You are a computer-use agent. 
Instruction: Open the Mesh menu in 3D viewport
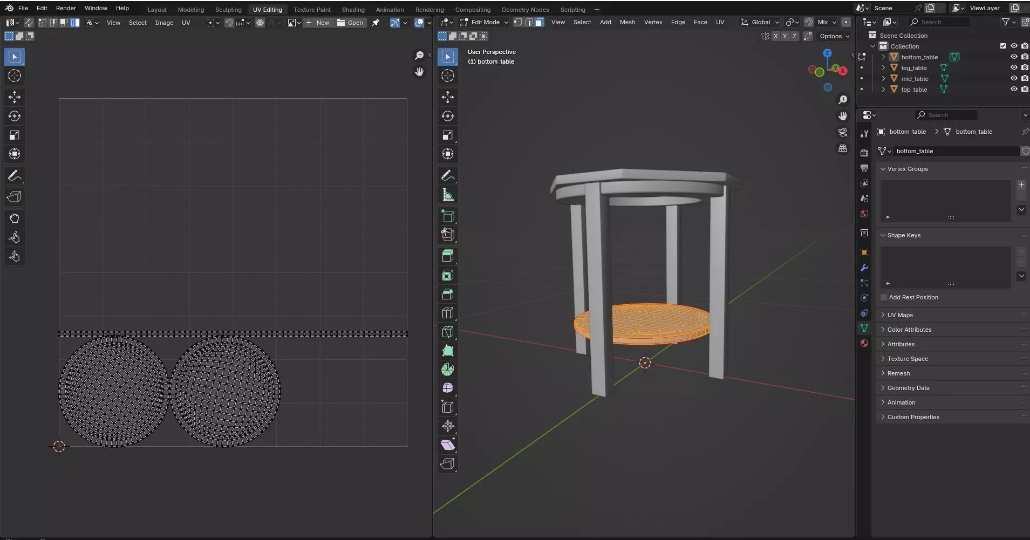pos(627,22)
